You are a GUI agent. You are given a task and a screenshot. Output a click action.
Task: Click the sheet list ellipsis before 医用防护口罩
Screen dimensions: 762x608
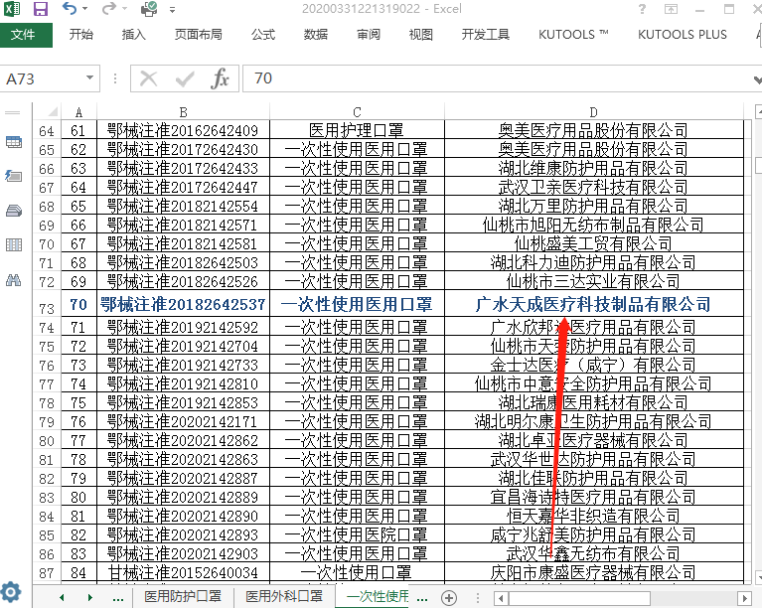tap(118, 598)
